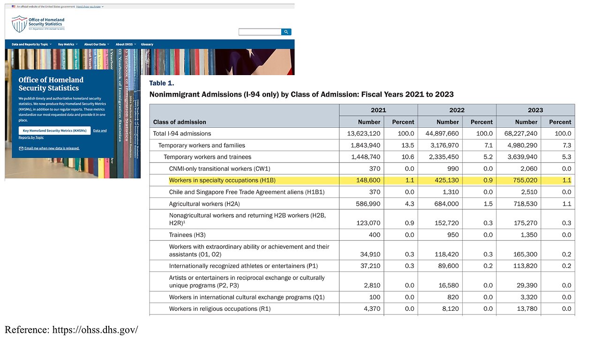This screenshot has width=600, height=338.
Task: Click R1 2023 value 13,780
Action: (528, 309)
